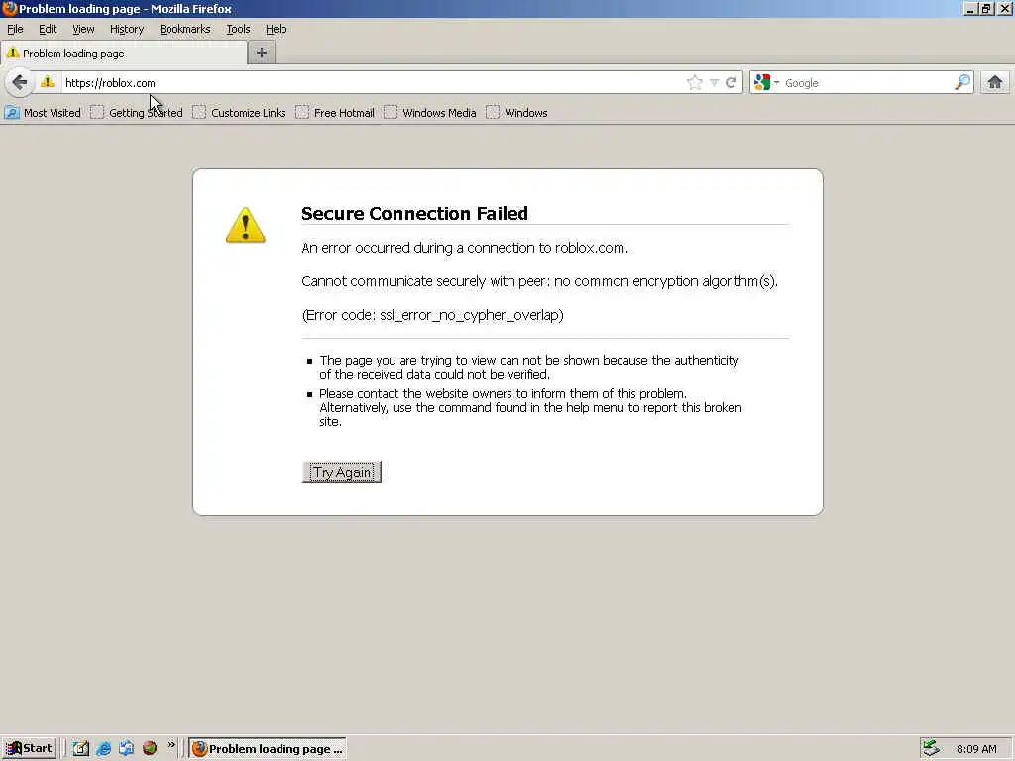Open the Most Visited bookmarks folder
The height and width of the screenshot is (761, 1015).
pyautogui.click(x=43, y=113)
